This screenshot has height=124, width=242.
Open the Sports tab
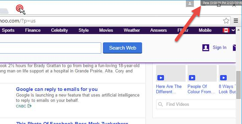(8, 30)
